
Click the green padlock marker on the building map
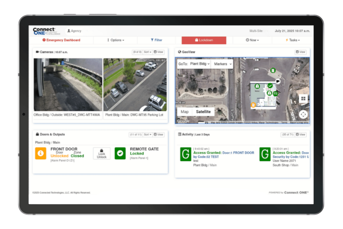(258, 87)
